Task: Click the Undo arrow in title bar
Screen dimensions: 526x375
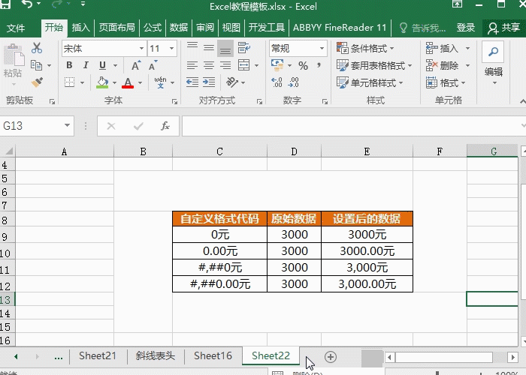Action: (x=27, y=6)
